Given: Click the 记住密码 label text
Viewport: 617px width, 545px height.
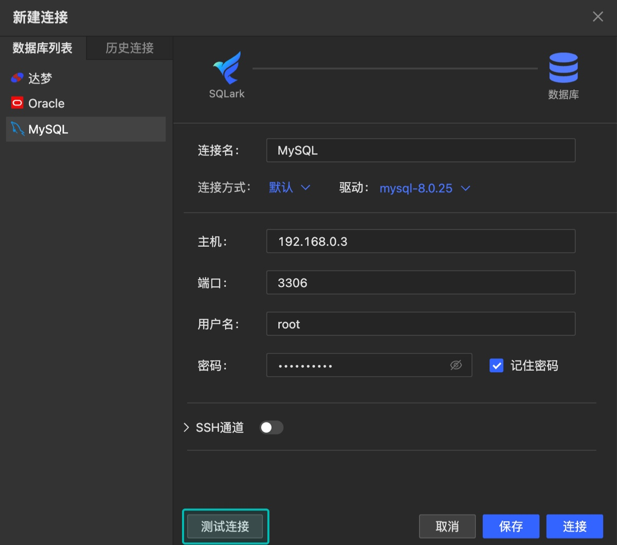Looking at the screenshot, I should pos(534,366).
